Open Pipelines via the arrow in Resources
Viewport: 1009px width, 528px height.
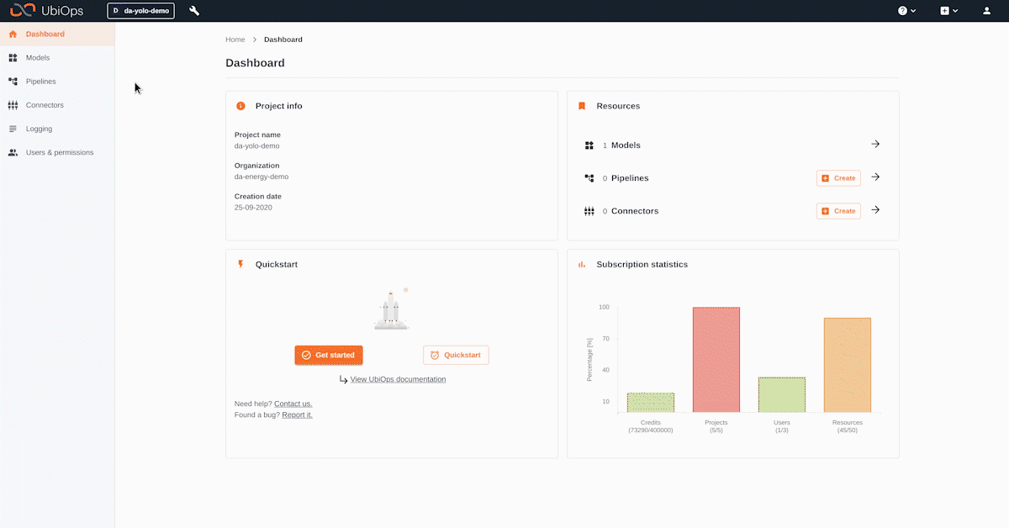click(x=875, y=177)
